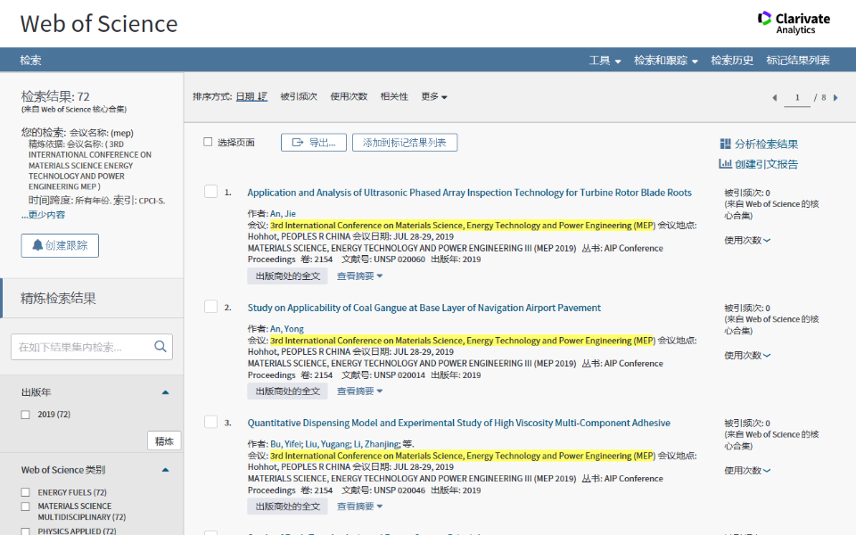Check the PHYSICS APPLIED (72) category
The width and height of the screenshot is (856, 535).
(x=25, y=531)
